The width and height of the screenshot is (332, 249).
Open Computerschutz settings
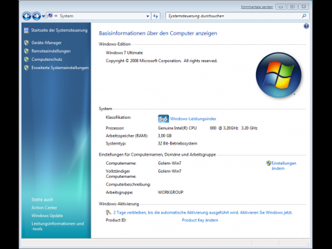pos(47,59)
